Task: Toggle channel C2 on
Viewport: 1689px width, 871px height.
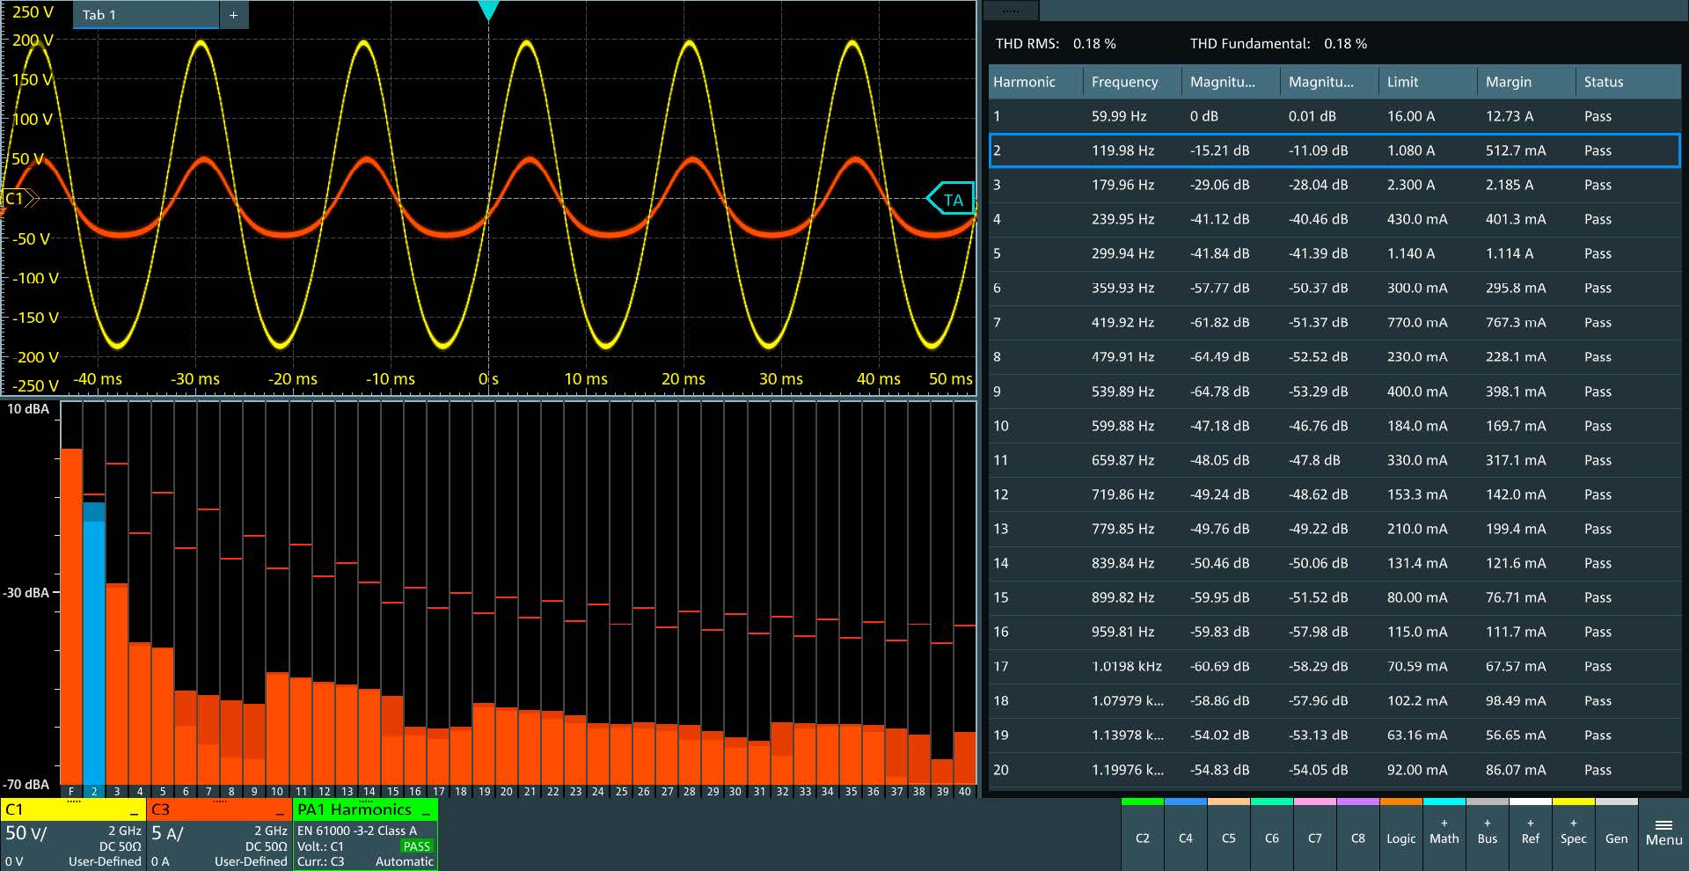Action: (1142, 838)
